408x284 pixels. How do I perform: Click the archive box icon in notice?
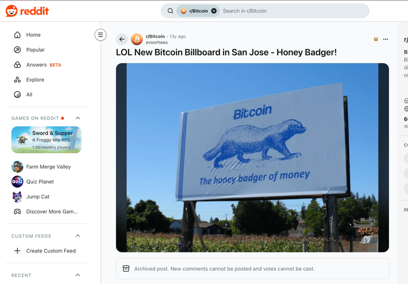click(126, 269)
